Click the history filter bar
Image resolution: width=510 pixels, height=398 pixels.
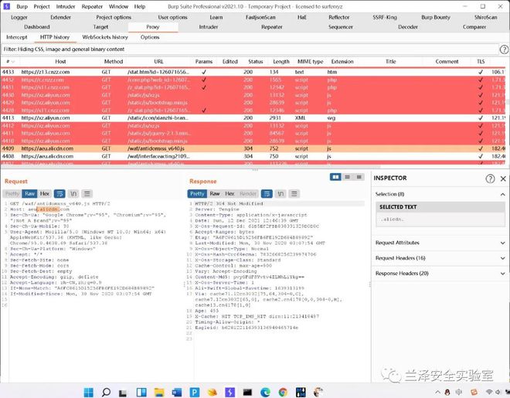pyautogui.click(x=250, y=49)
